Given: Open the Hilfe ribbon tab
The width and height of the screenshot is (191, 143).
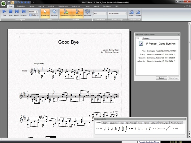Looking at the screenshot, I should point(117,6).
